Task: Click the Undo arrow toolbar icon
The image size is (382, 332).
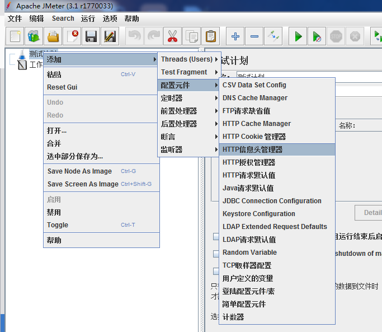Action: pos(134,36)
